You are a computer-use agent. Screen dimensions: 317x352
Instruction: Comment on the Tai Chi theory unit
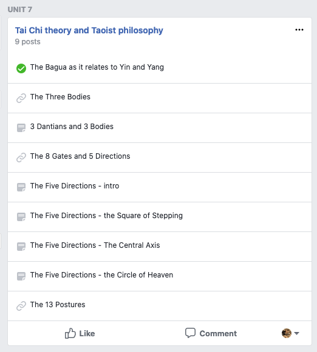[211, 333]
